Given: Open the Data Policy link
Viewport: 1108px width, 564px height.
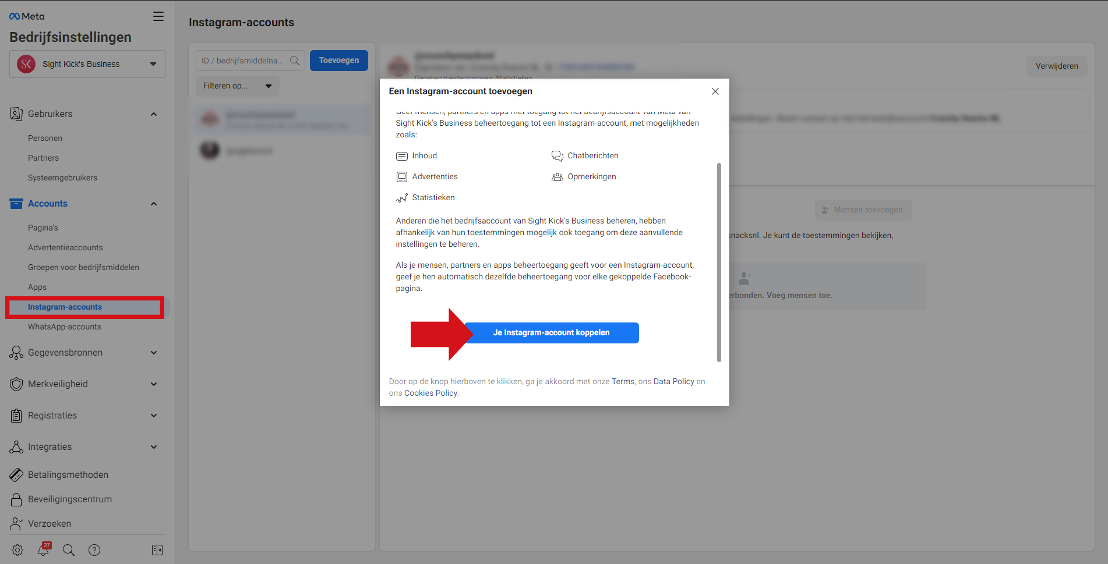Looking at the screenshot, I should (674, 382).
